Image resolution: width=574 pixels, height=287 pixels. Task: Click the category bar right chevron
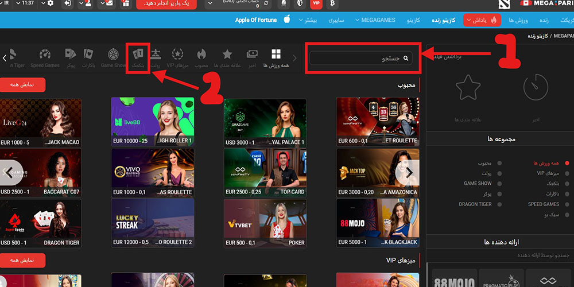click(294, 58)
